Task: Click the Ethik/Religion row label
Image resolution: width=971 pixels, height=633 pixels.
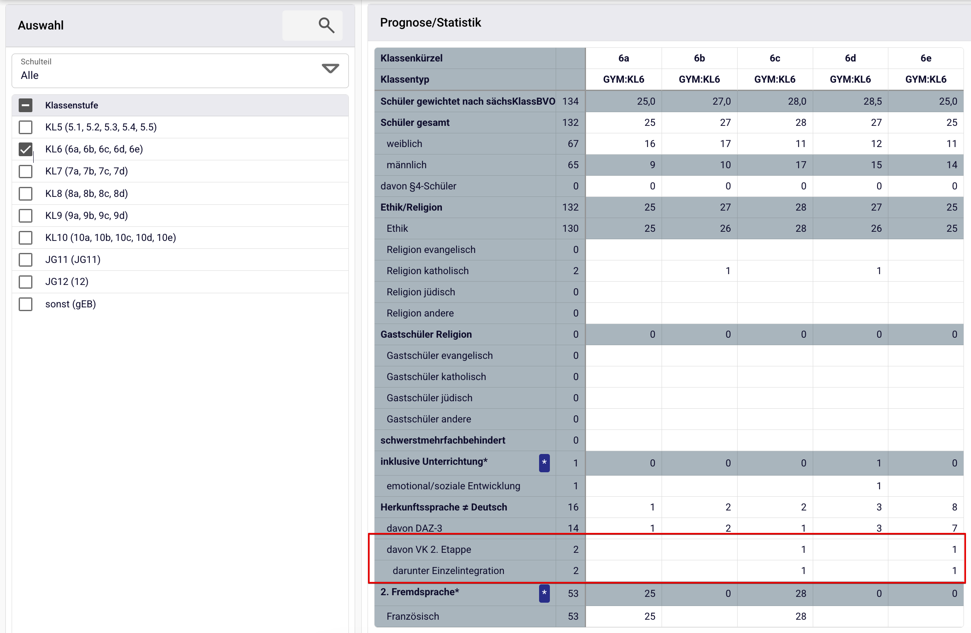Action: 411,207
